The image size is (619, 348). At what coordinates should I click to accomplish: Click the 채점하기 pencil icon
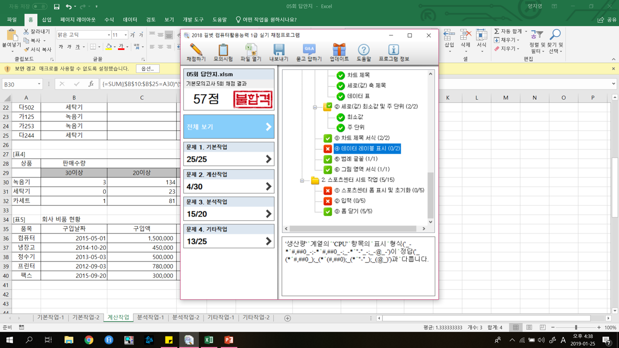pyautogui.click(x=196, y=52)
